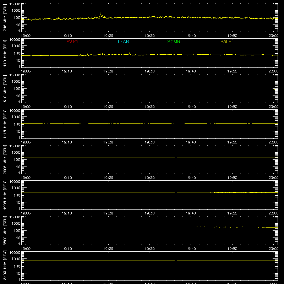The width and height of the screenshot is (284, 284).
Task: Select the 410 MHz [SFU] axis label
Action: point(5,53)
